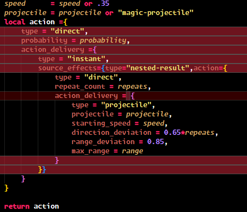
Task: Click range_deviation value 0.85
Action: [x=155, y=142]
